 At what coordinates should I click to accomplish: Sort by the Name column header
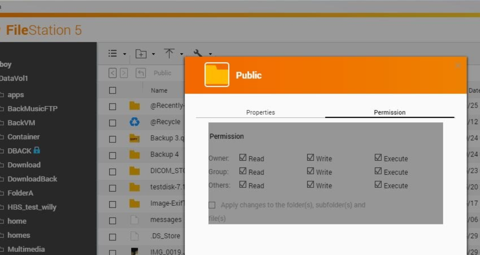tap(159, 90)
